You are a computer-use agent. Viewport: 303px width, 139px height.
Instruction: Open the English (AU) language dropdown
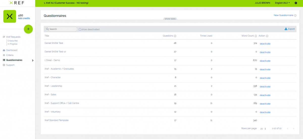pyautogui.click(x=282, y=3)
